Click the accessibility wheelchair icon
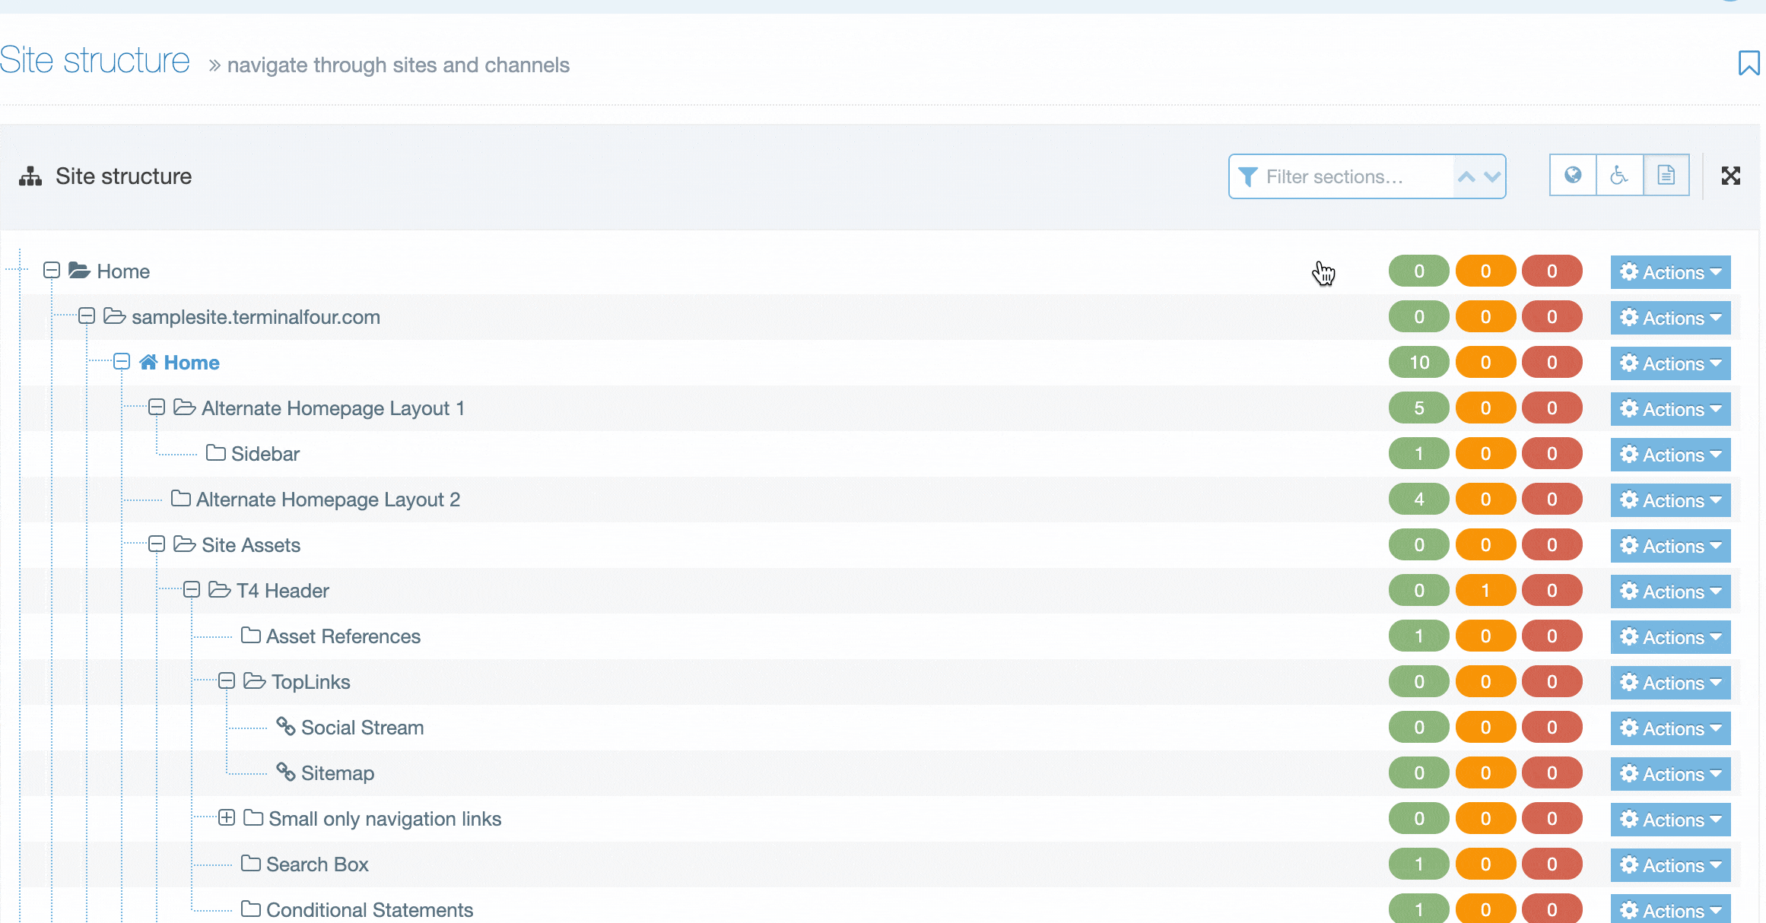This screenshot has width=1766, height=923. tap(1619, 176)
